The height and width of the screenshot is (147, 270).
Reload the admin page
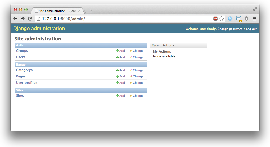pyautogui.click(x=30, y=19)
